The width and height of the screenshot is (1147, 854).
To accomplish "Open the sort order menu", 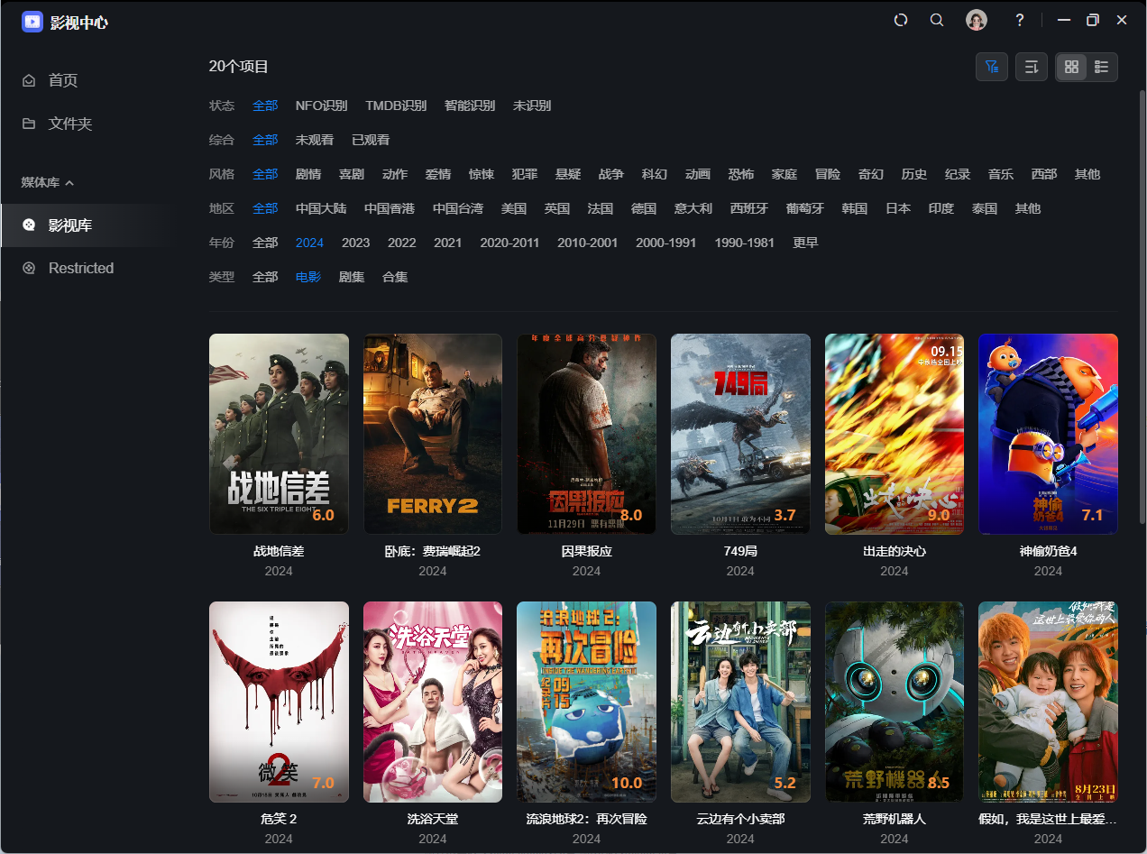I will coord(1032,67).
